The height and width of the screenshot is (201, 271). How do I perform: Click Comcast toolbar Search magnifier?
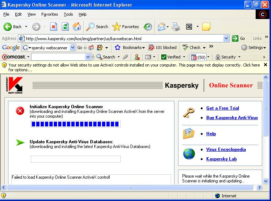(x=106, y=57)
